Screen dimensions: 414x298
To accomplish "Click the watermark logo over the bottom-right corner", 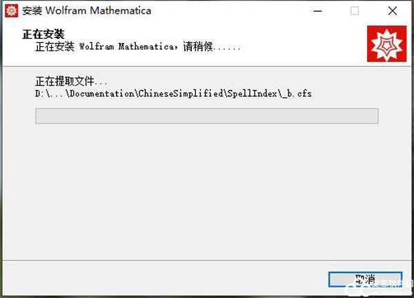I will click(379, 288).
